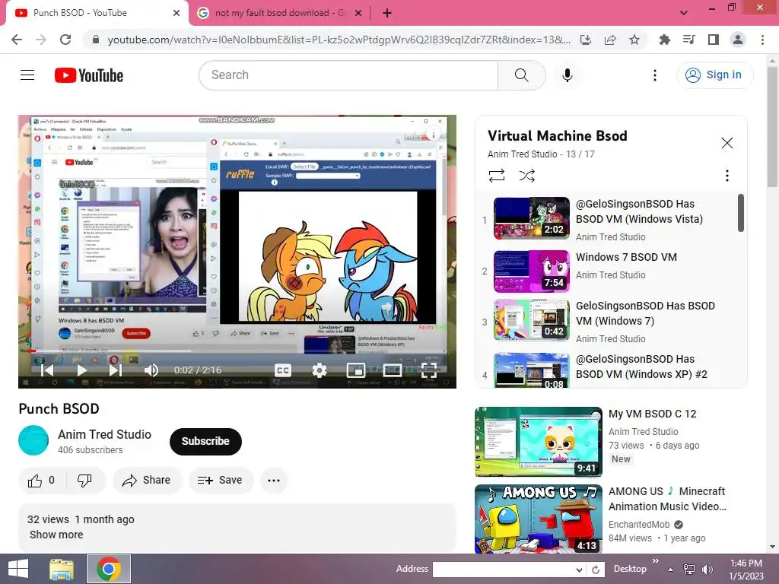Close the Virtual Machine Bsod playlist panel

(x=727, y=143)
